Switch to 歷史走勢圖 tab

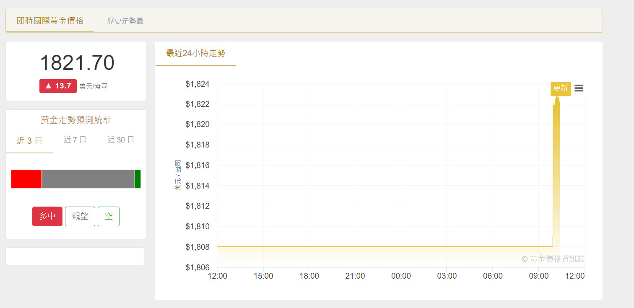point(125,21)
